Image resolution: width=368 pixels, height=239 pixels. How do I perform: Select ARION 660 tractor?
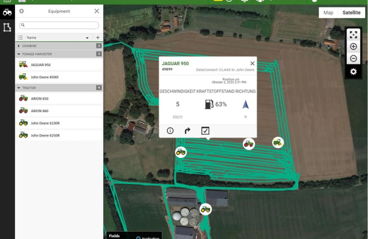click(59, 111)
